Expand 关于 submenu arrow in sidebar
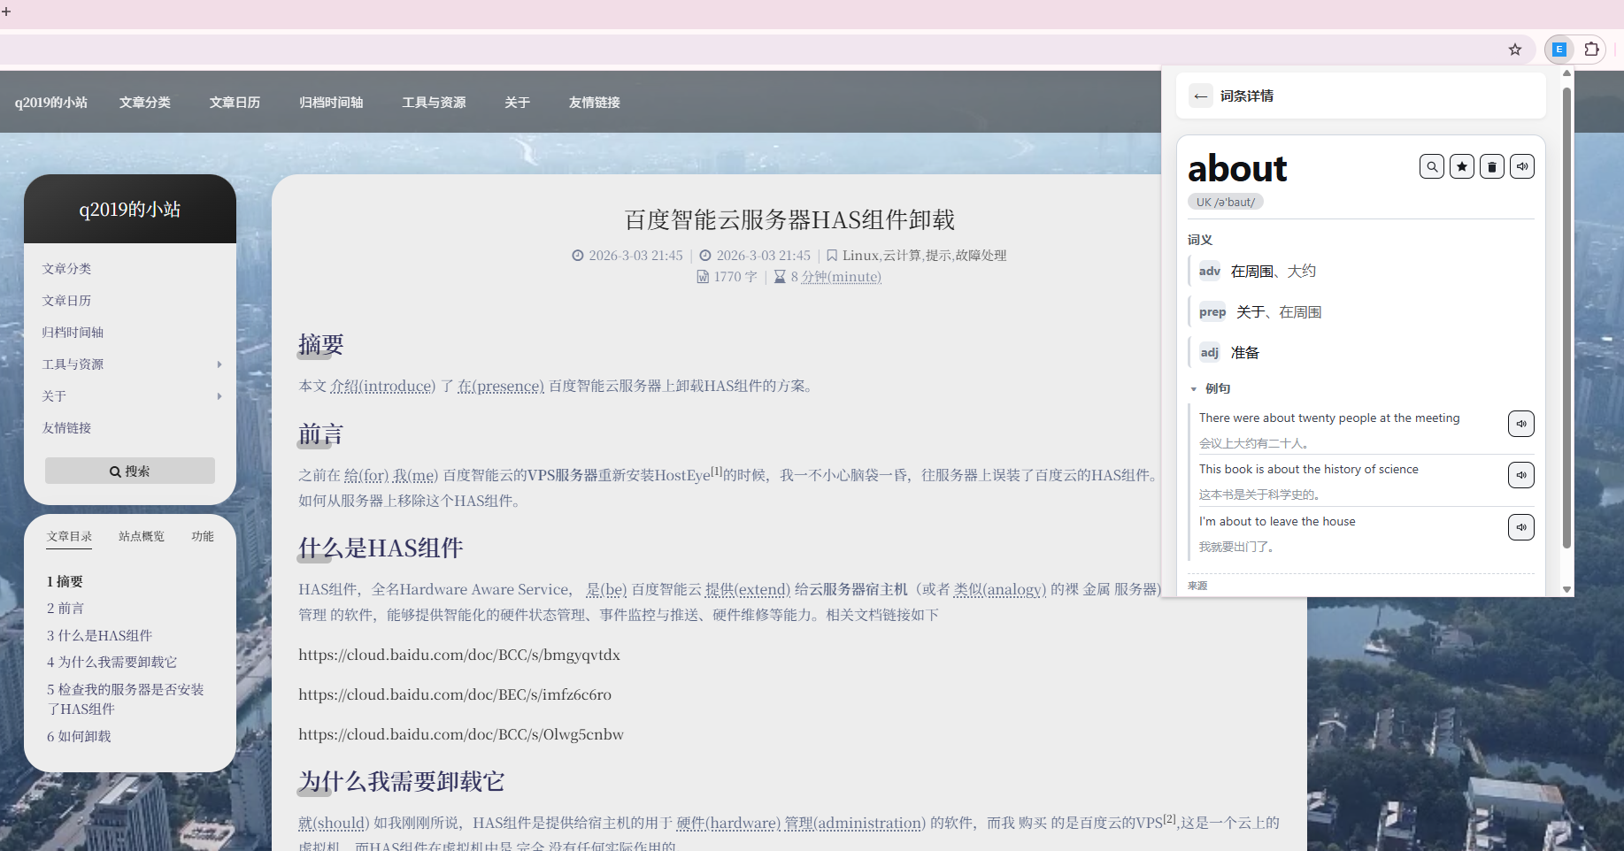The width and height of the screenshot is (1624, 851). coord(219,396)
